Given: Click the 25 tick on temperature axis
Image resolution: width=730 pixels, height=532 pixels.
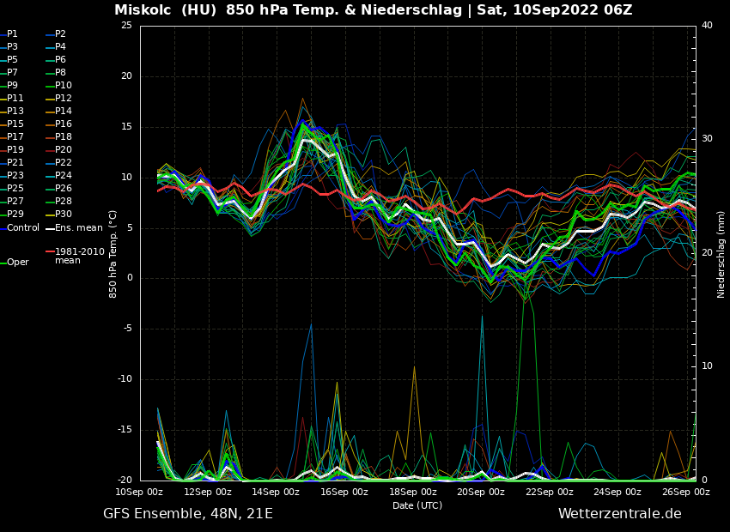Looking at the screenshot, I should coord(126,26).
